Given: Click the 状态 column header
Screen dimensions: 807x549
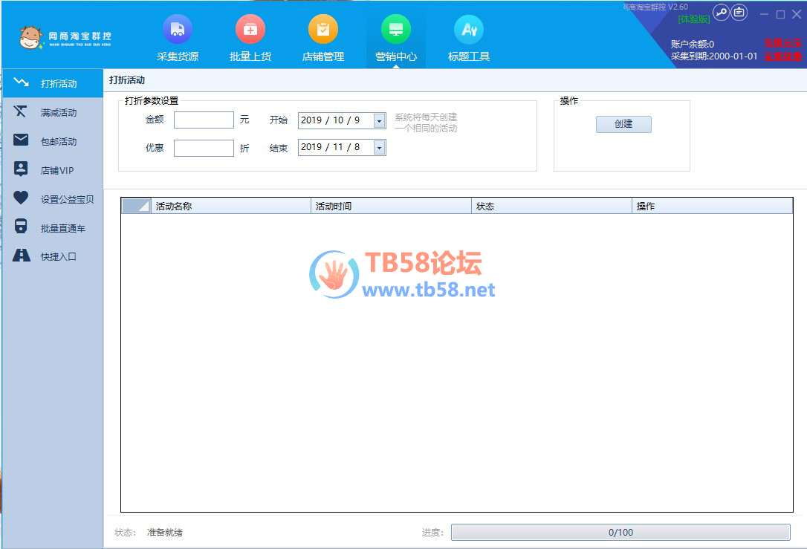Looking at the screenshot, I should pyautogui.click(x=551, y=206).
